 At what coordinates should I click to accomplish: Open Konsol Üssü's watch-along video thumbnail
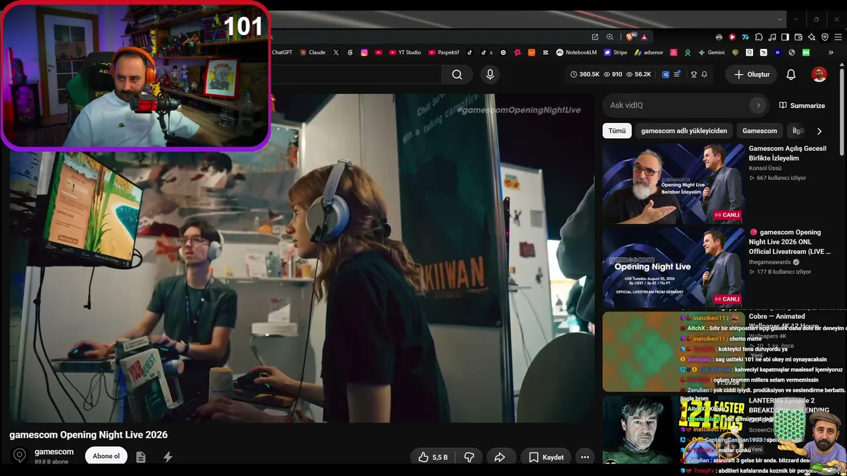674,184
